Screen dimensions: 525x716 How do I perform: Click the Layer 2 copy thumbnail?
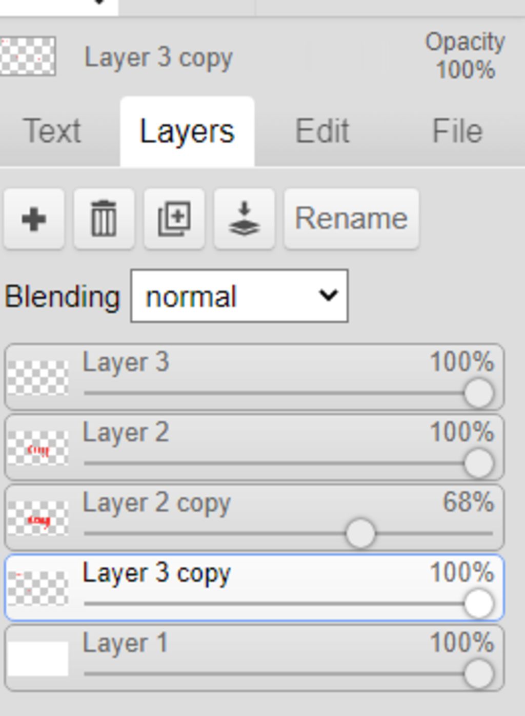38,518
